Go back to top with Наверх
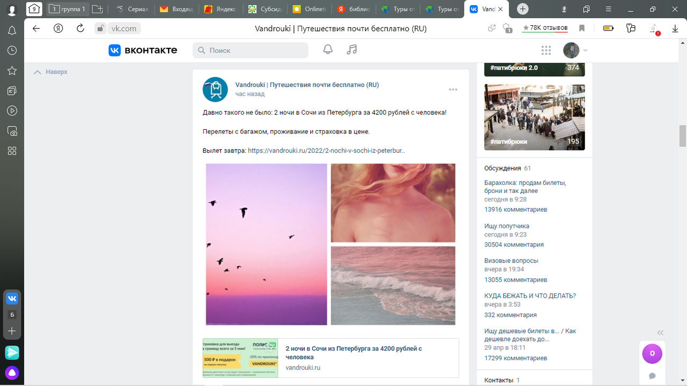The image size is (687, 386). [50, 72]
